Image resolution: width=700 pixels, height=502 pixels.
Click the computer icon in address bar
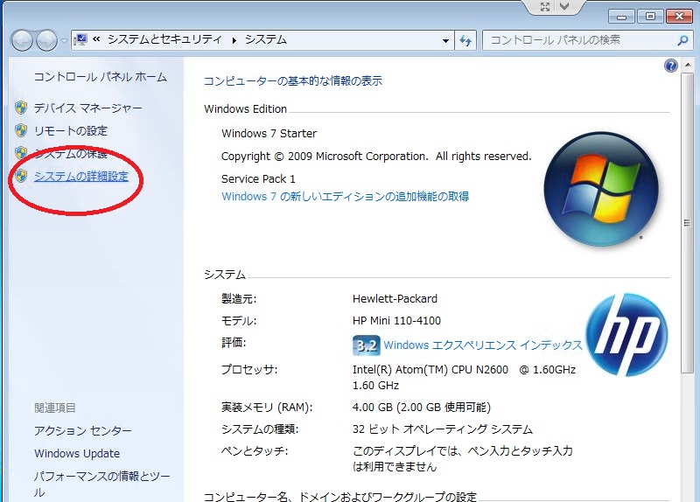pos(80,39)
